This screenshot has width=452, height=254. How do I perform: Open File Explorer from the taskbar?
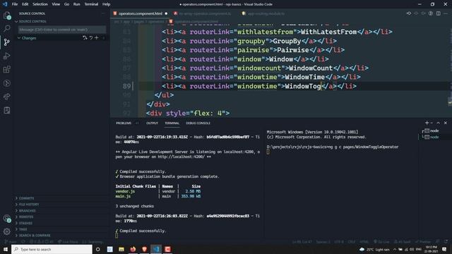[121, 249]
